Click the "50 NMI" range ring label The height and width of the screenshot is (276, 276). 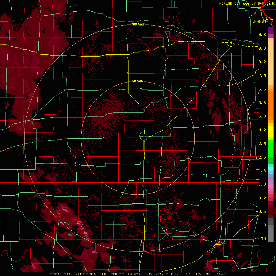[x=138, y=81]
